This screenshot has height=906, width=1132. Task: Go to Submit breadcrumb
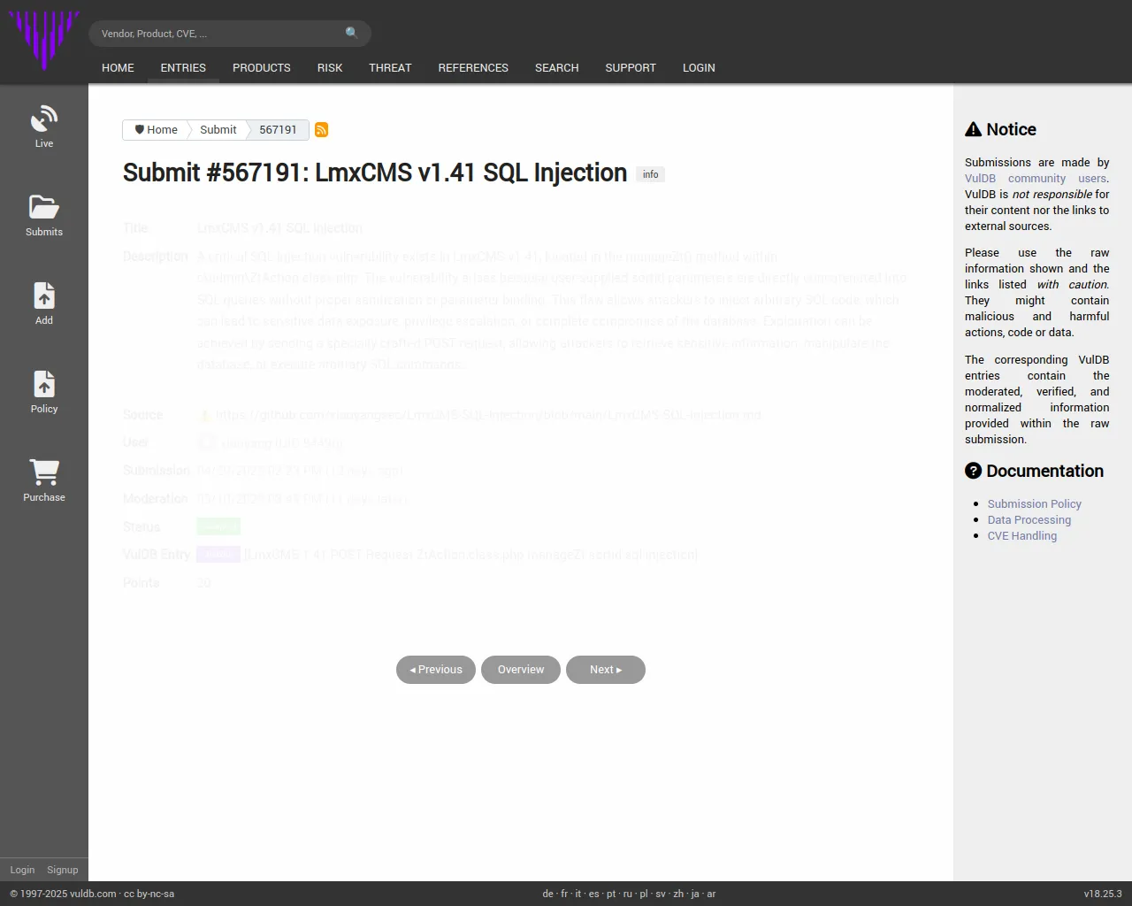pos(218,130)
